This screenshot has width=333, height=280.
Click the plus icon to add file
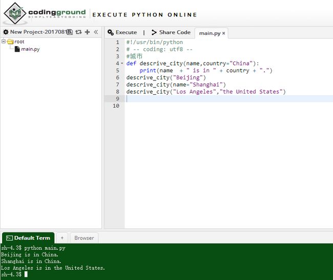(x=87, y=32)
